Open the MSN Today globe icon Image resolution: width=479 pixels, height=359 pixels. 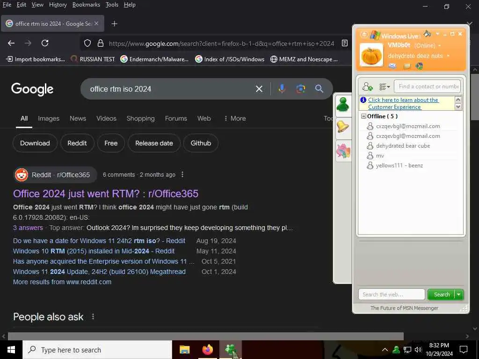(x=420, y=66)
